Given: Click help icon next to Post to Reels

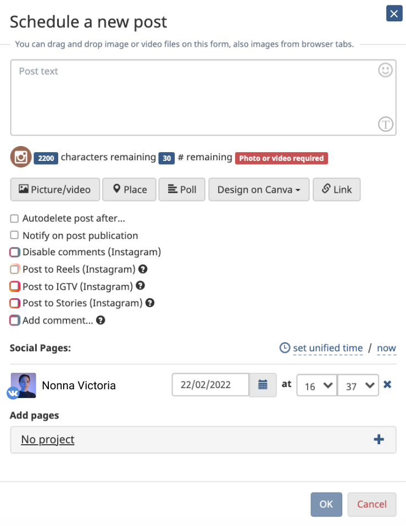Looking at the screenshot, I should click(x=143, y=269).
